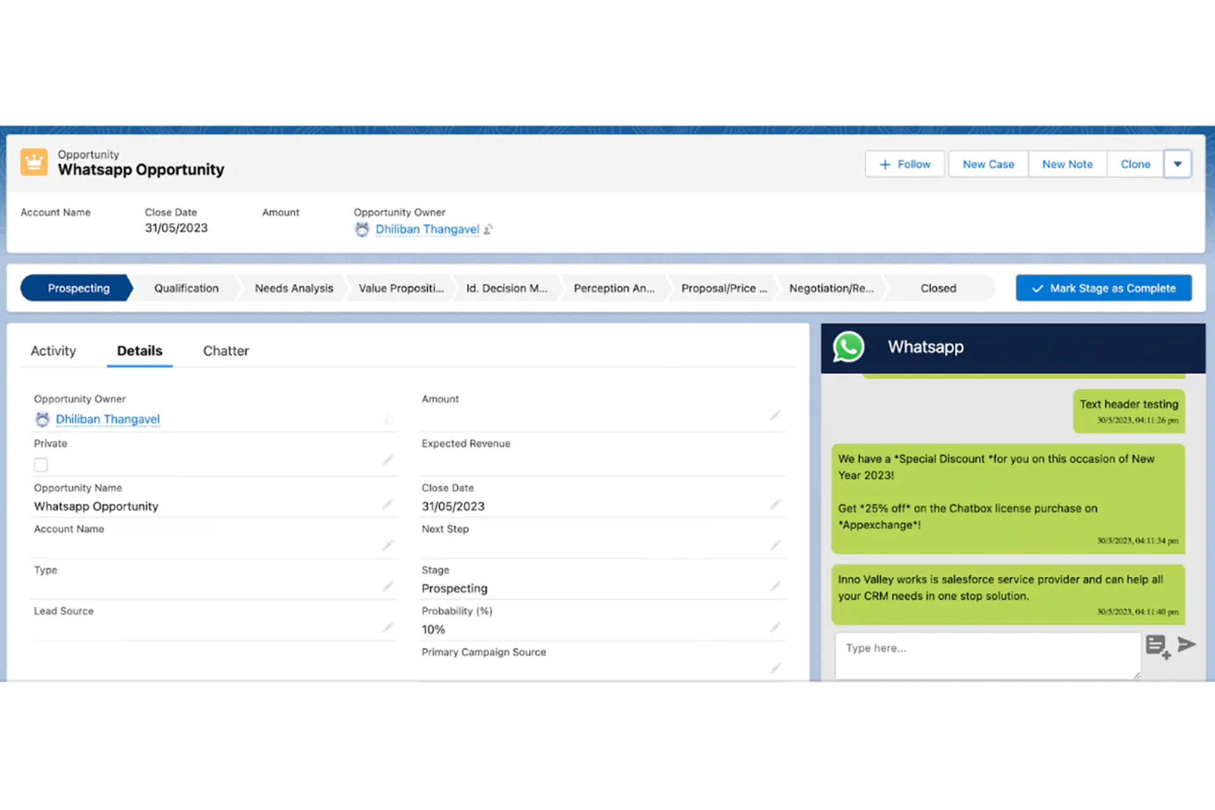Edit the Opportunity Name pencil icon
1215x810 pixels.
(x=388, y=504)
